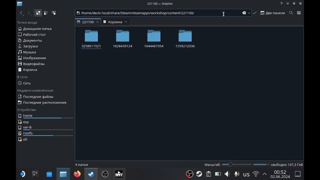Image resolution: width=320 pixels, height=180 pixels.
Task: Open the clipboard tray icon
Action: click(x=208, y=174)
